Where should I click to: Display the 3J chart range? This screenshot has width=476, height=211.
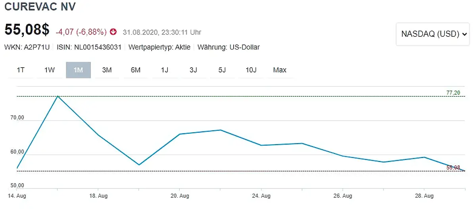193,70
